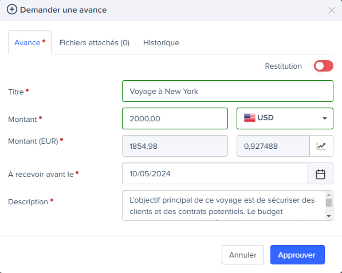Click the plus circle icon in header
Viewport: 342px width, 273px height.
(x=12, y=10)
